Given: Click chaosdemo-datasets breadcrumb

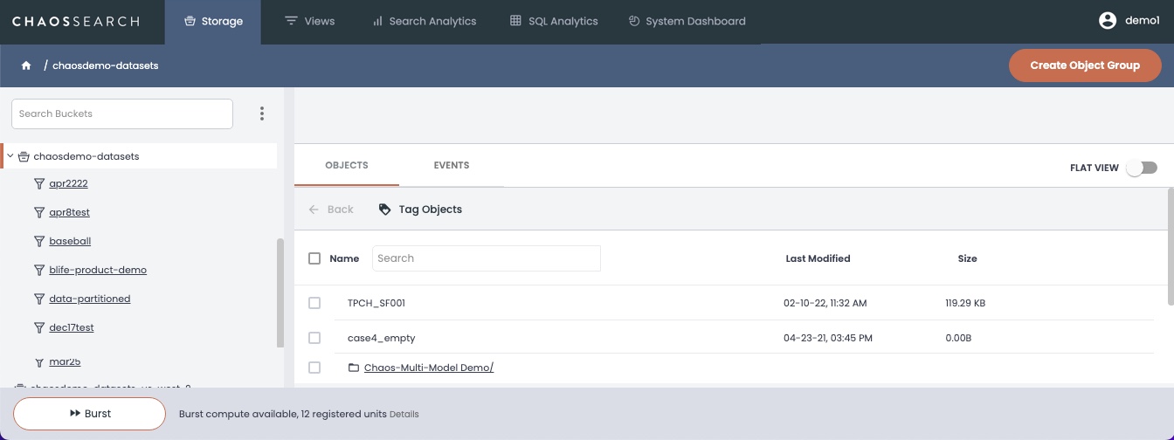Looking at the screenshot, I should (x=105, y=65).
